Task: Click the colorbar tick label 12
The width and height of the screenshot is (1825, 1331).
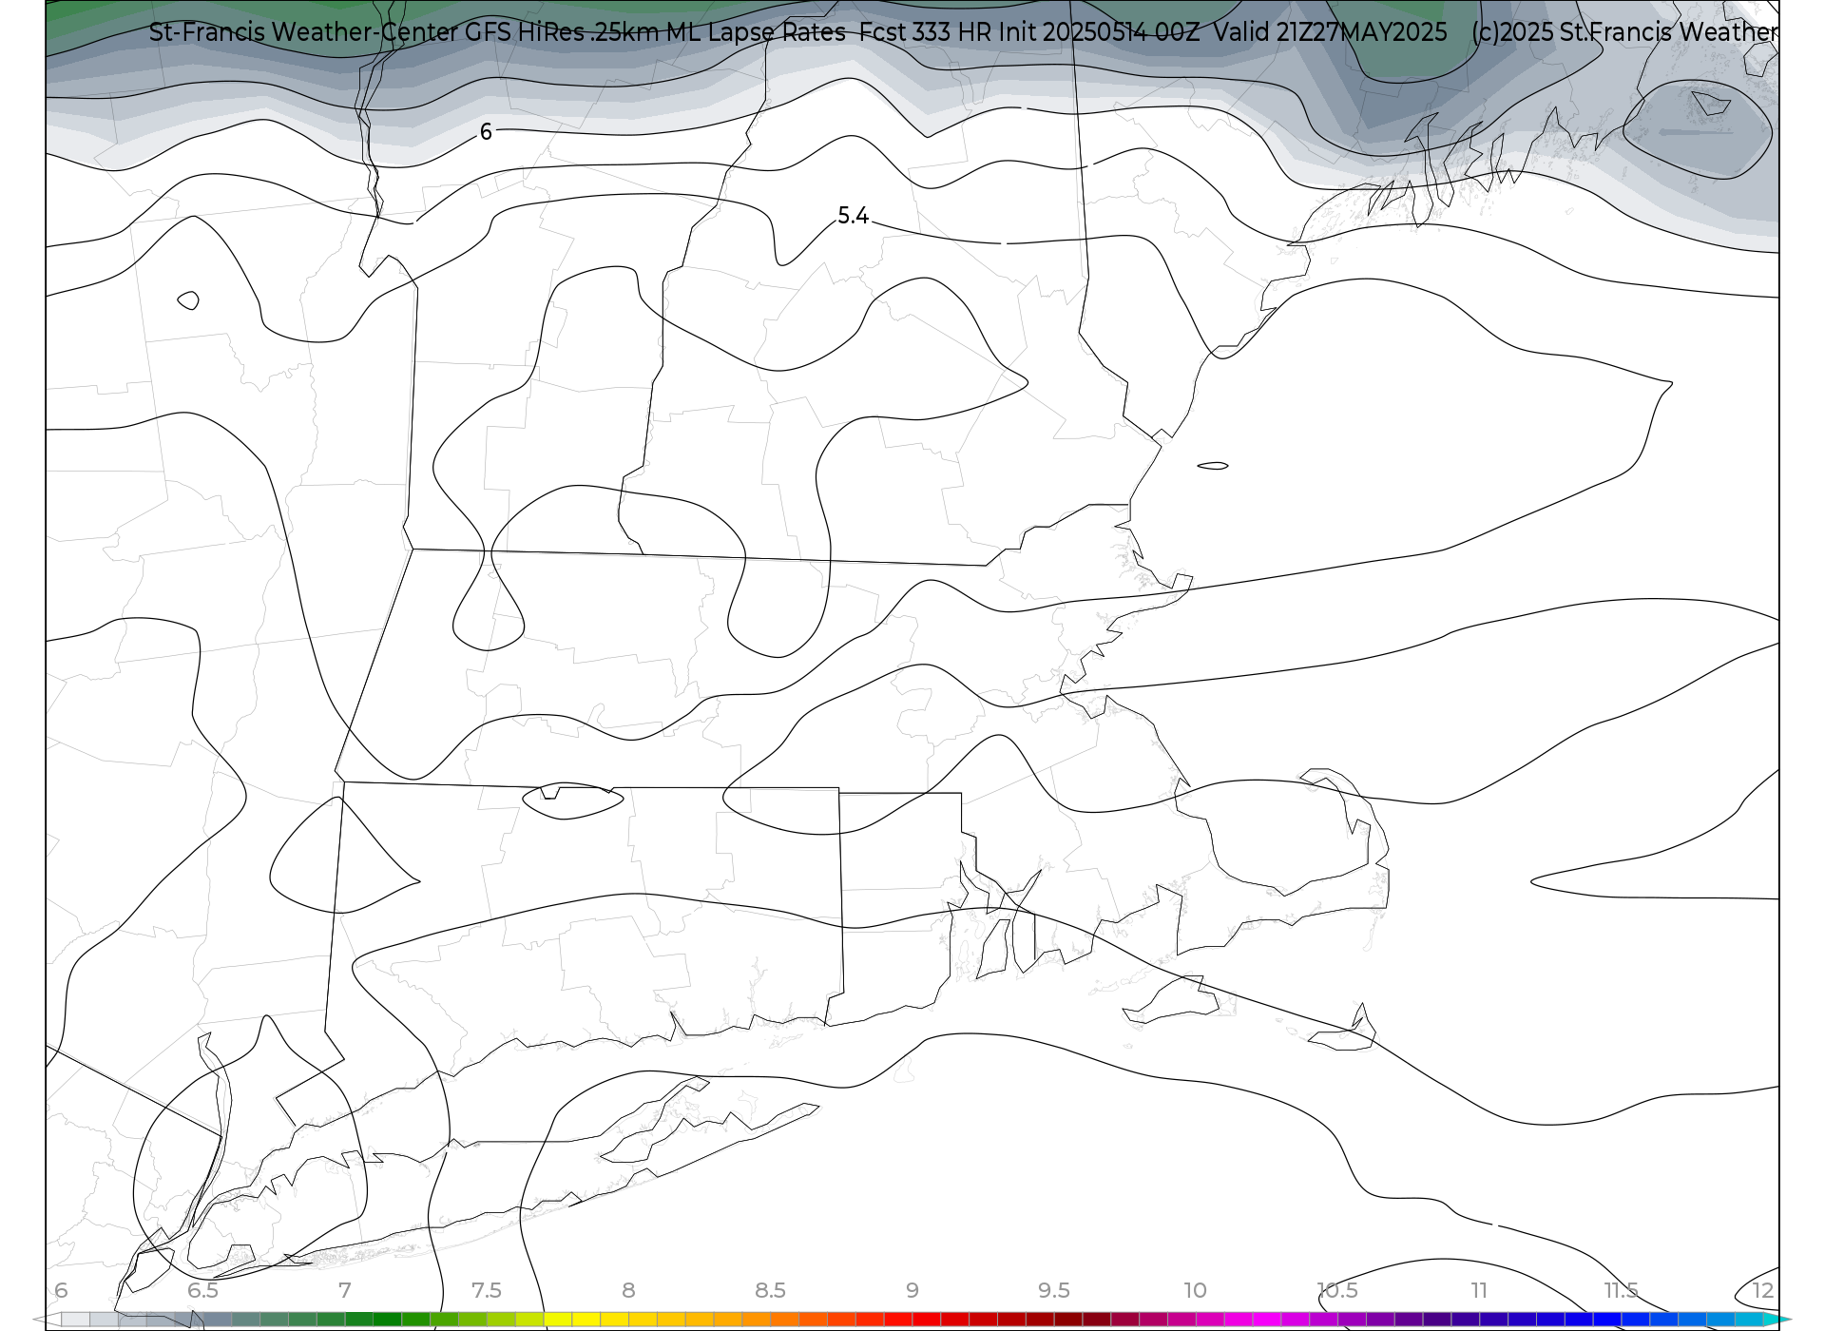Action: click(x=1763, y=1291)
